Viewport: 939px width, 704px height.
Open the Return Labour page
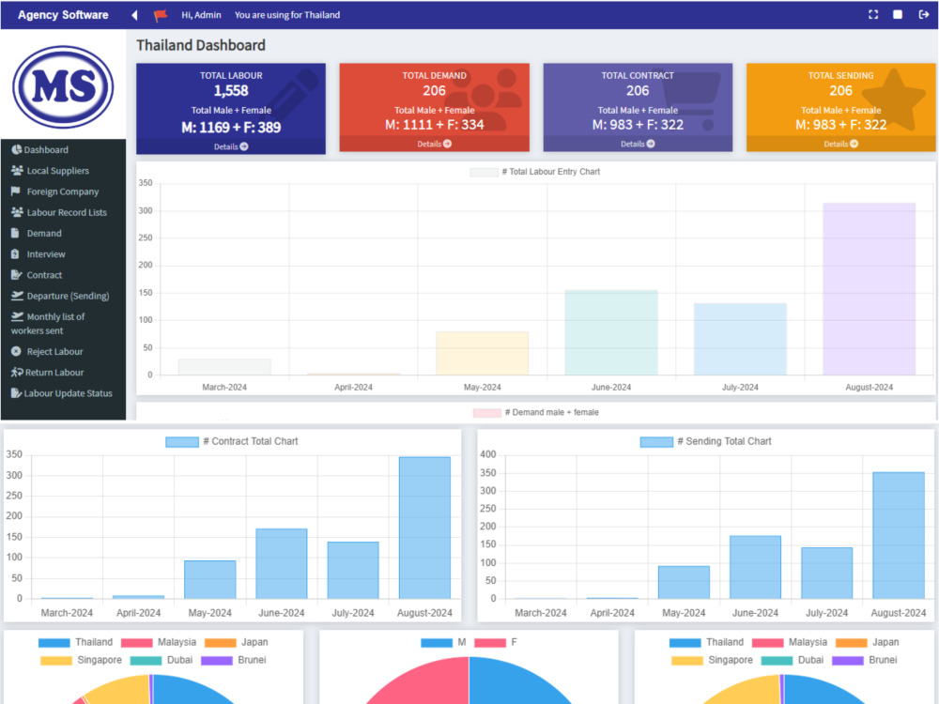coord(54,373)
